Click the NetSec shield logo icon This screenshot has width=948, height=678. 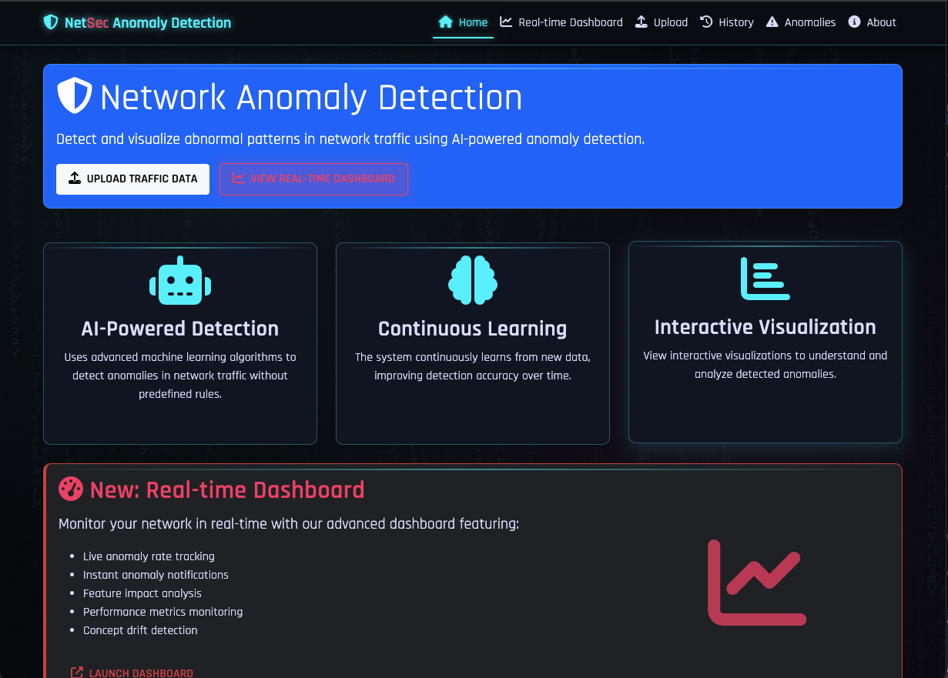50,22
